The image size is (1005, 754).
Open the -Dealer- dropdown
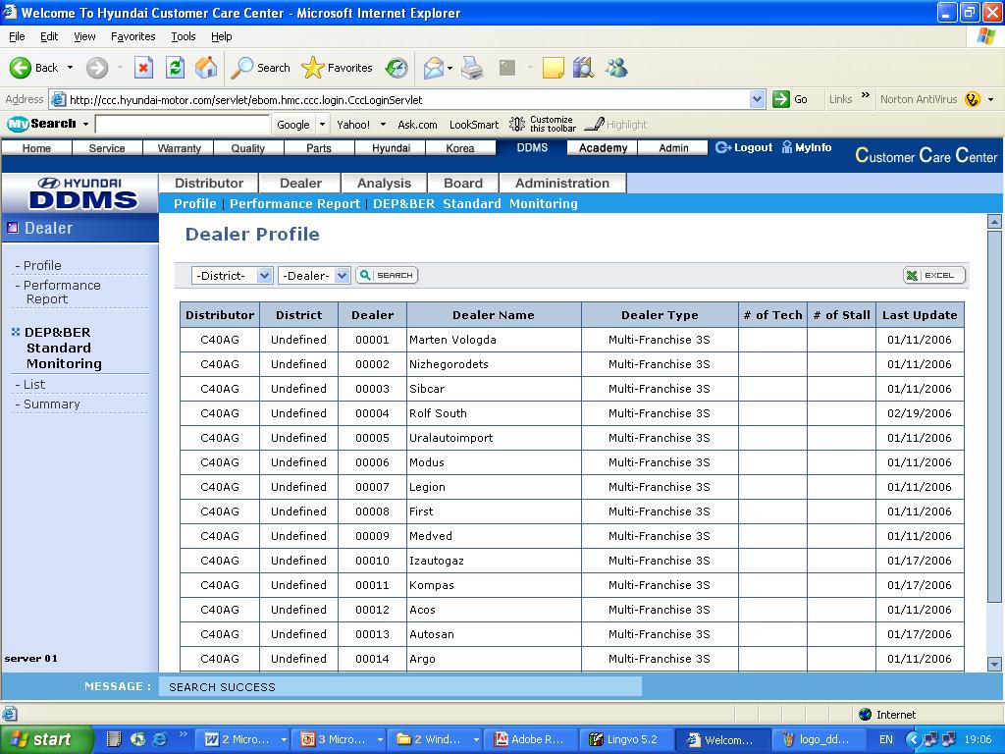pyautogui.click(x=314, y=276)
